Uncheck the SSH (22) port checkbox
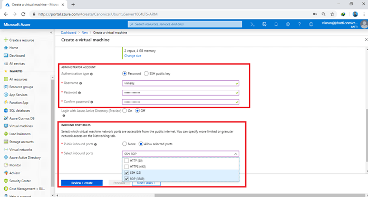 126,173
